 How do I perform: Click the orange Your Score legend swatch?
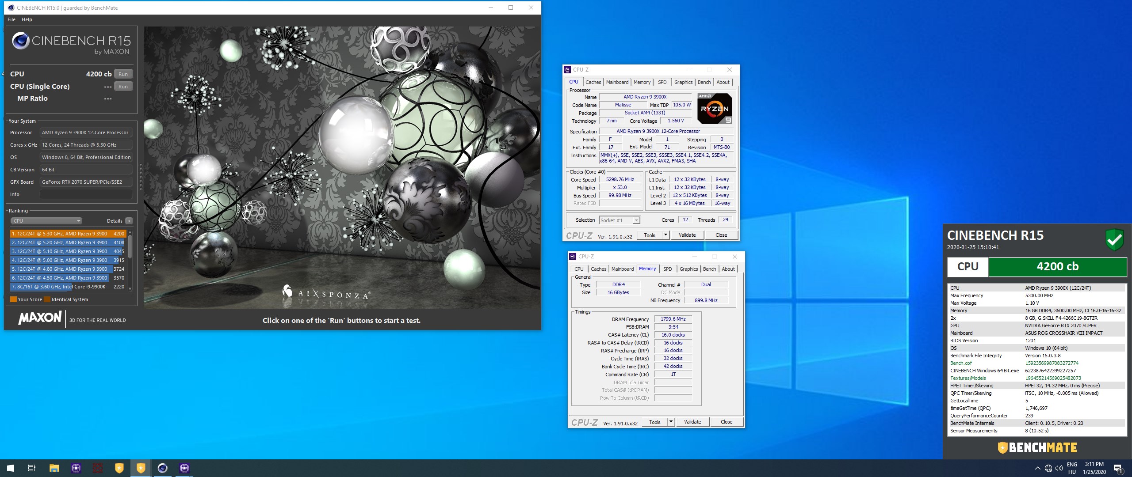(x=13, y=299)
